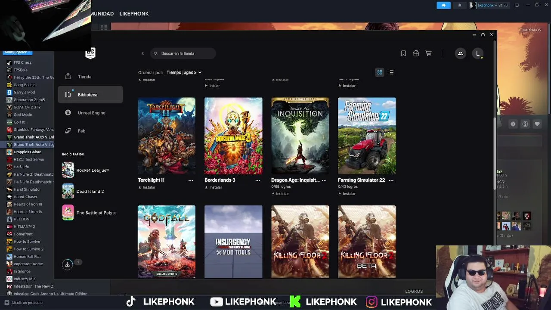
Task: Open the gift redeem icon
Action: 416,53
